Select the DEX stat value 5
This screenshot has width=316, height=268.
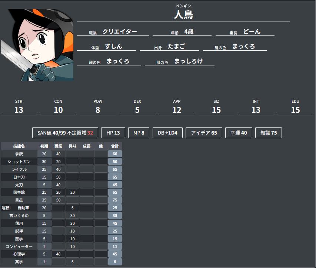pyautogui.click(x=137, y=110)
